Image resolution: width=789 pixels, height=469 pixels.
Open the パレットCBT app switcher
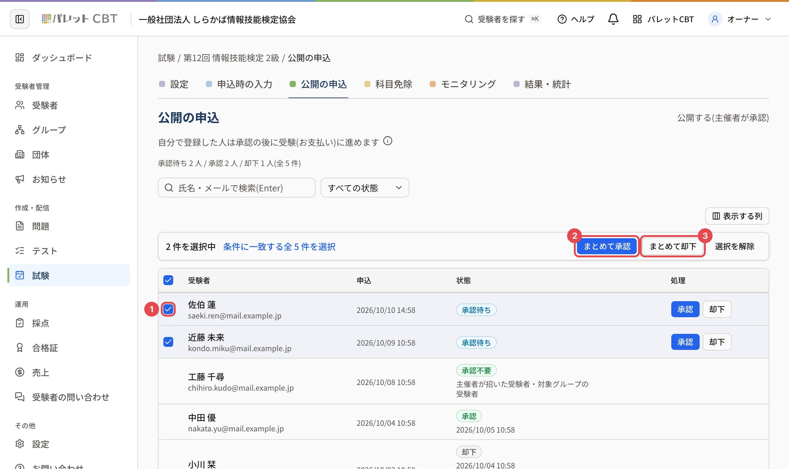pyautogui.click(x=663, y=19)
